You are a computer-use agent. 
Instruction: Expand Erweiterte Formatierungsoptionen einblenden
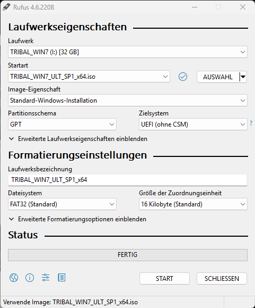(78, 219)
